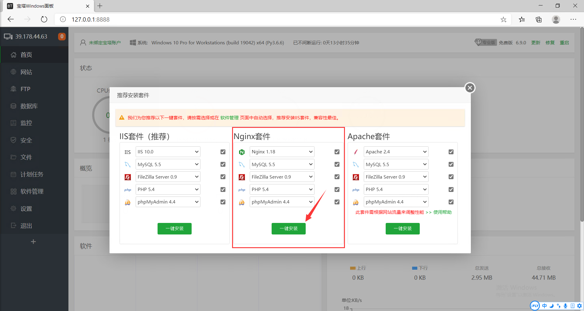Image resolution: width=584 pixels, height=311 pixels.
Task: Click the phpMyAdmin sailboat icon in Apache suite
Action: click(356, 202)
